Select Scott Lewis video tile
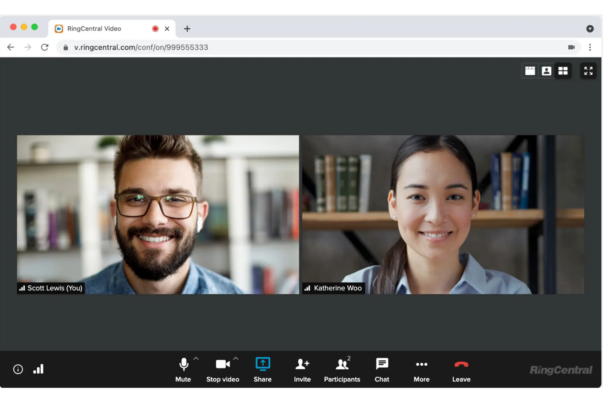 pyautogui.click(x=158, y=215)
